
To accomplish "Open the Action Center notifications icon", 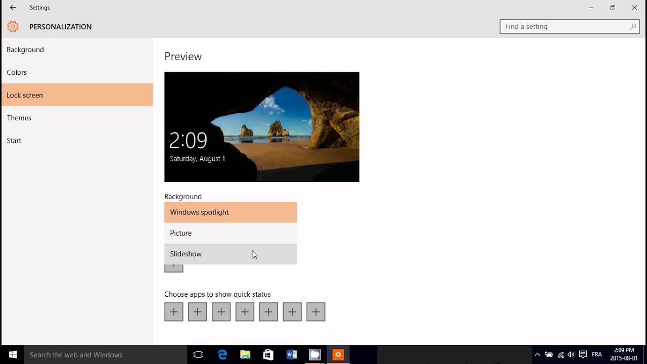I will (x=583, y=355).
